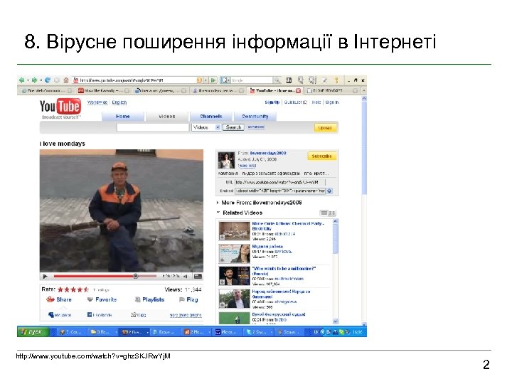The image size is (512, 384).
Task: Switch to the first browser tab
Action: (46, 90)
